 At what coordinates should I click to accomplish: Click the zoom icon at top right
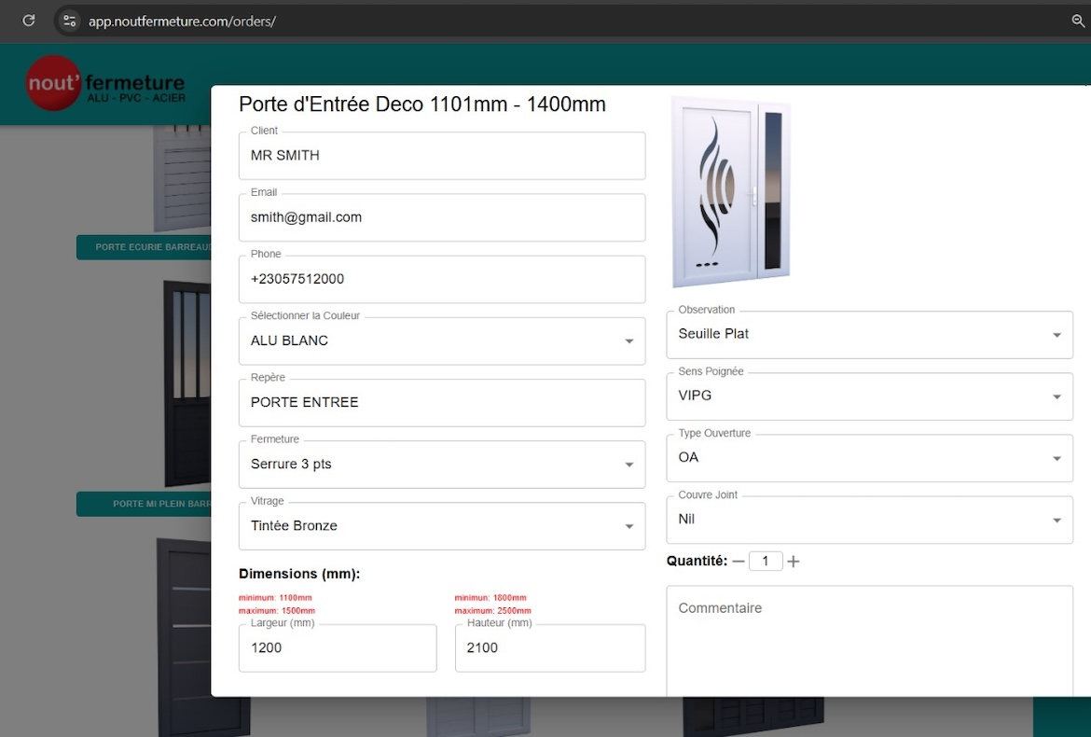tap(1078, 21)
